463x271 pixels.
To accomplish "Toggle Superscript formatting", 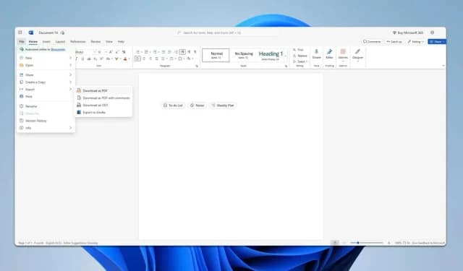I will pyautogui.click(x=101, y=59).
